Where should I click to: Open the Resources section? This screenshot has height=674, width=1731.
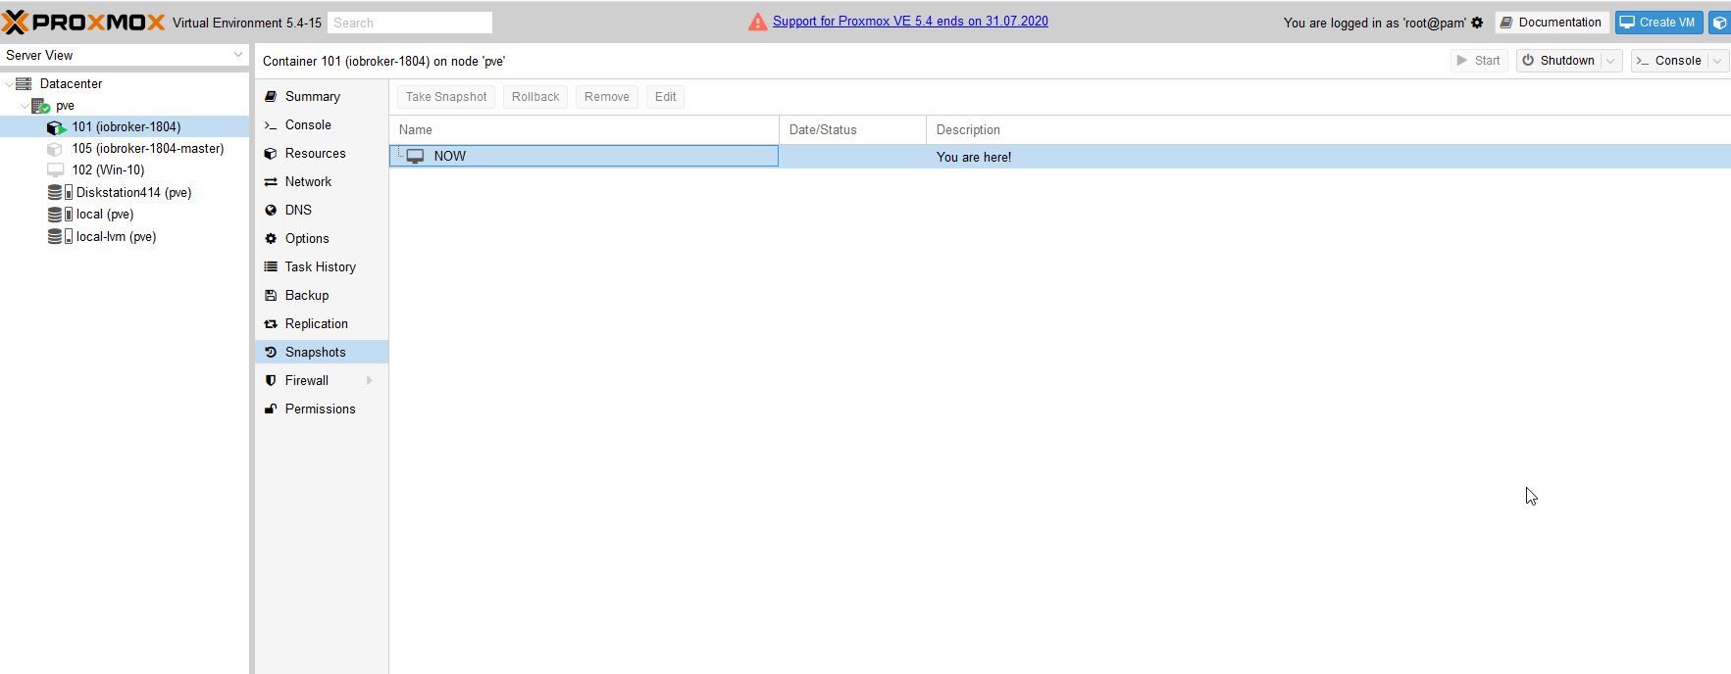click(322, 154)
